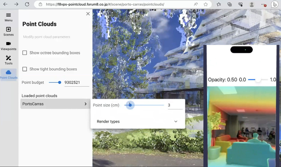Open the read aloud icon
This screenshot has height=167, width=281.
tap(196, 4)
